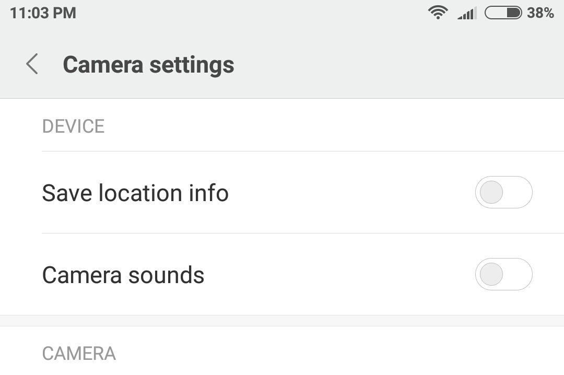Click the Wi-Fi status icon
The height and width of the screenshot is (375, 564).
438,13
